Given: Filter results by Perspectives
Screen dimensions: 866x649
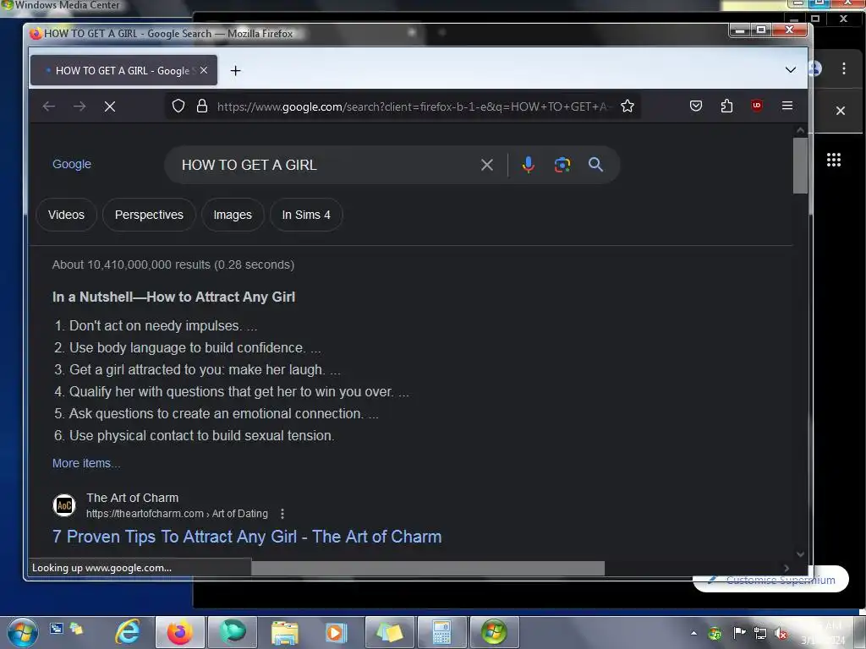Looking at the screenshot, I should (x=149, y=215).
